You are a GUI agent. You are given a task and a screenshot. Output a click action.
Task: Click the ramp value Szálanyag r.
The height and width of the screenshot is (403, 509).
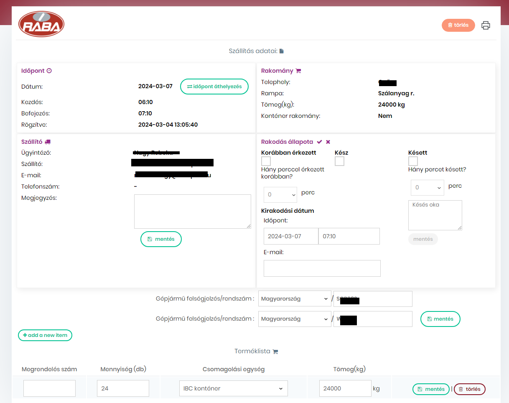tap(396, 93)
